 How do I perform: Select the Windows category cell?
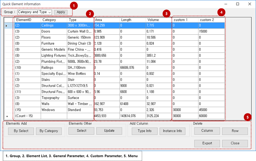pos(54,110)
